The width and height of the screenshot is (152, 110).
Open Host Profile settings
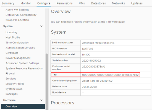pyautogui.click(x=13, y=37)
